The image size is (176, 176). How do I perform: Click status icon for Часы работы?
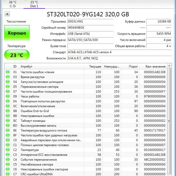[x=8, y=96]
